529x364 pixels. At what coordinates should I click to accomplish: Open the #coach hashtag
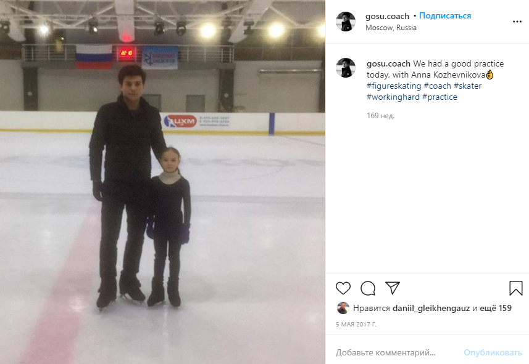(x=437, y=86)
